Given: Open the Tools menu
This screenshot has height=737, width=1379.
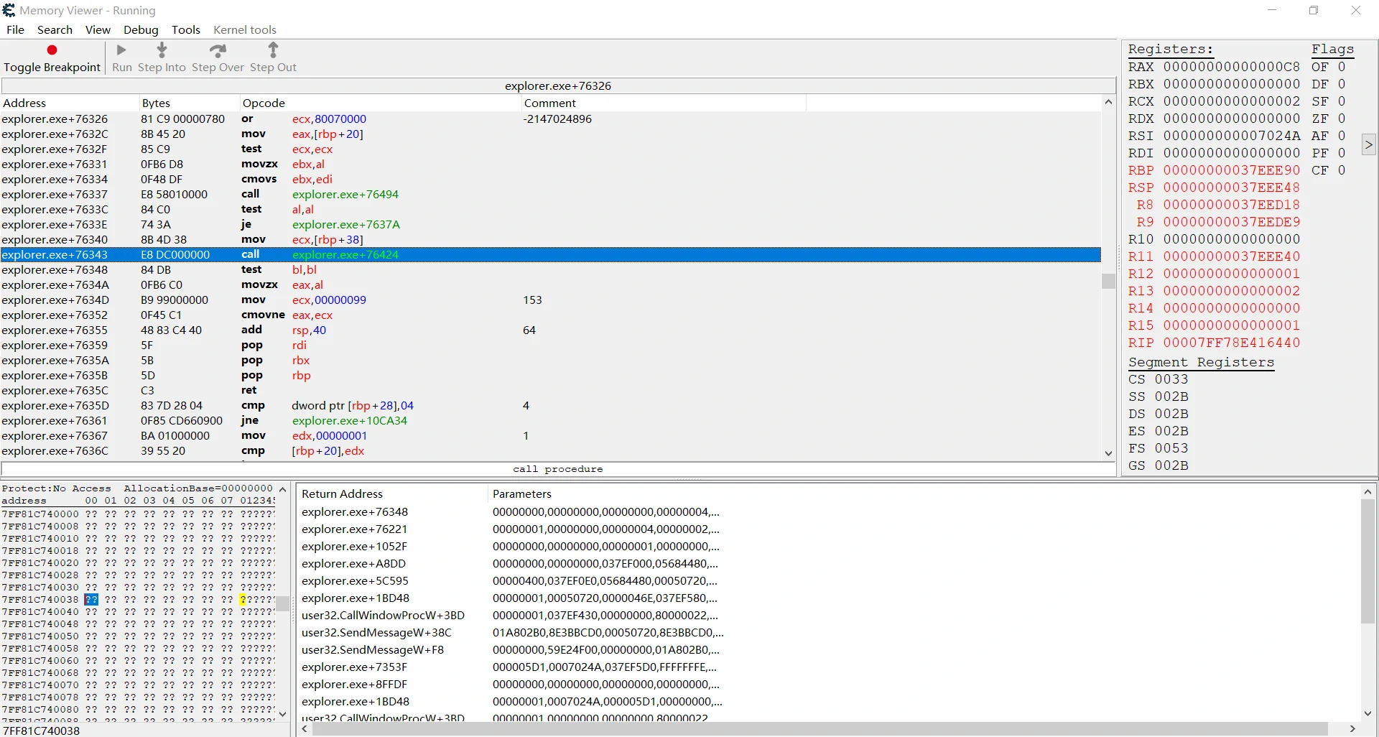Looking at the screenshot, I should point(185,29).
